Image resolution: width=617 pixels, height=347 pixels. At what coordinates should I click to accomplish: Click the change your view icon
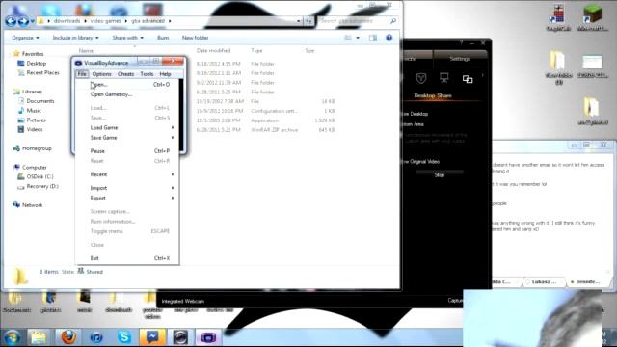pyautogui.click(x=348, y=38)
